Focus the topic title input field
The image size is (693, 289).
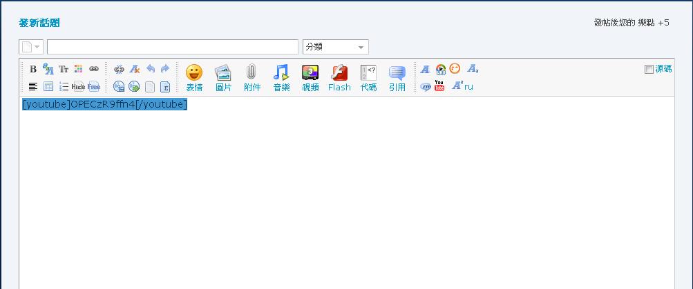(173, 47)
